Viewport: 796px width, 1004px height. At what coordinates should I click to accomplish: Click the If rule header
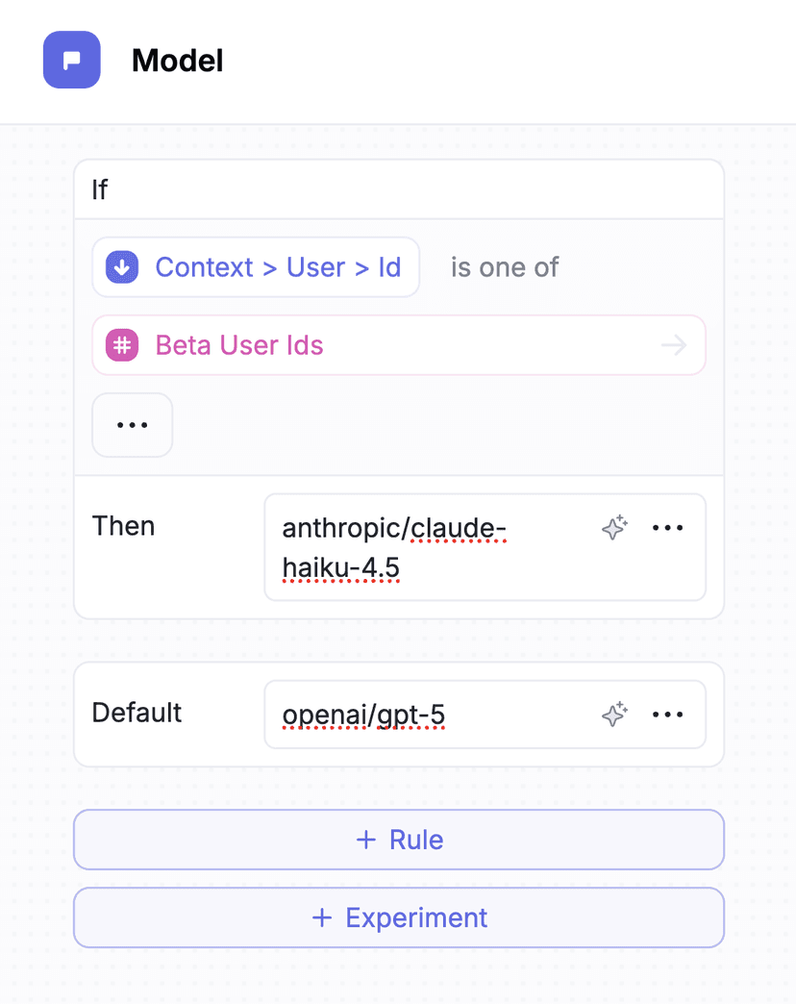point(100,189)
